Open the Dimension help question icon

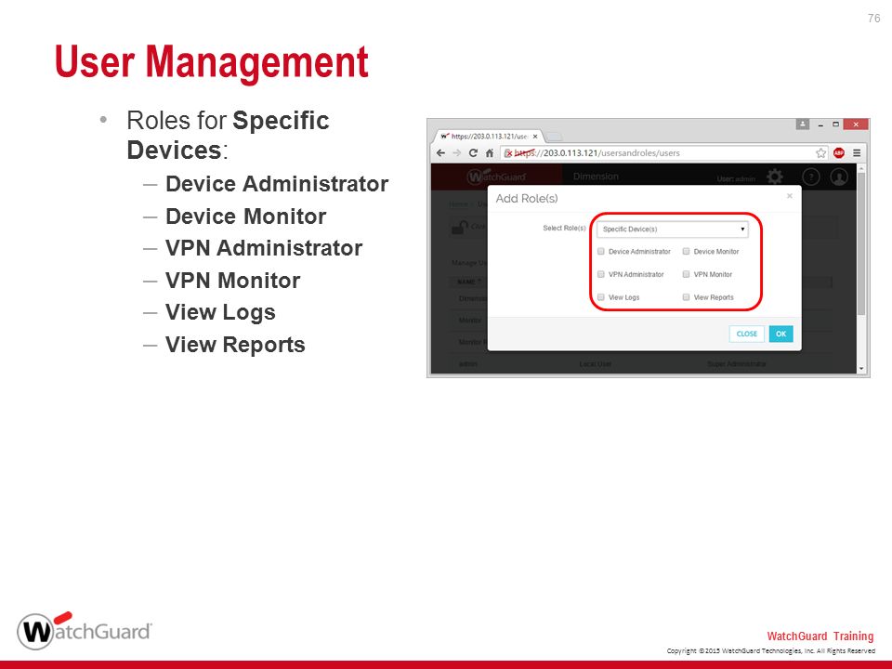pos(810,177)
